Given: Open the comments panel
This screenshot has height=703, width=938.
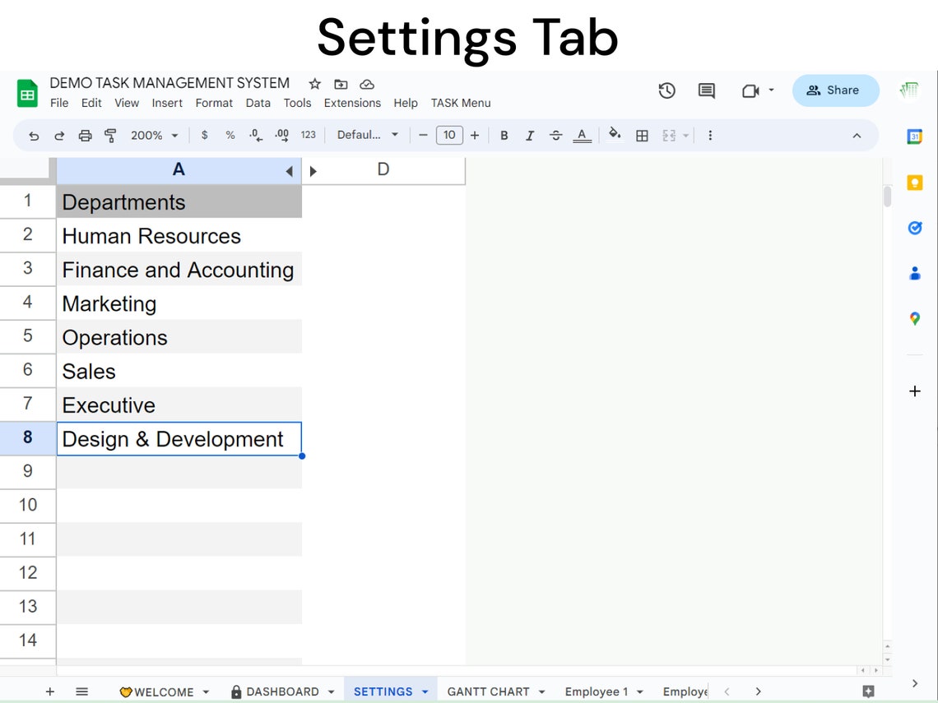Looking at the screenshot, I should point(706,90).
